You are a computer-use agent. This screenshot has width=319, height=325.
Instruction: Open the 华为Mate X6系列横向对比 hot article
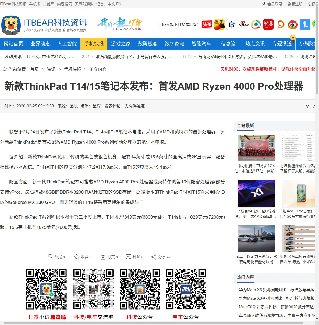pos(277,290)
